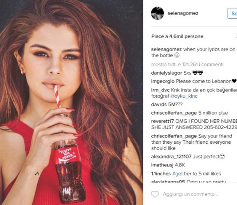Open commenter reverett17's profile
Screen dimensions: 237x205
click(162, 121)
